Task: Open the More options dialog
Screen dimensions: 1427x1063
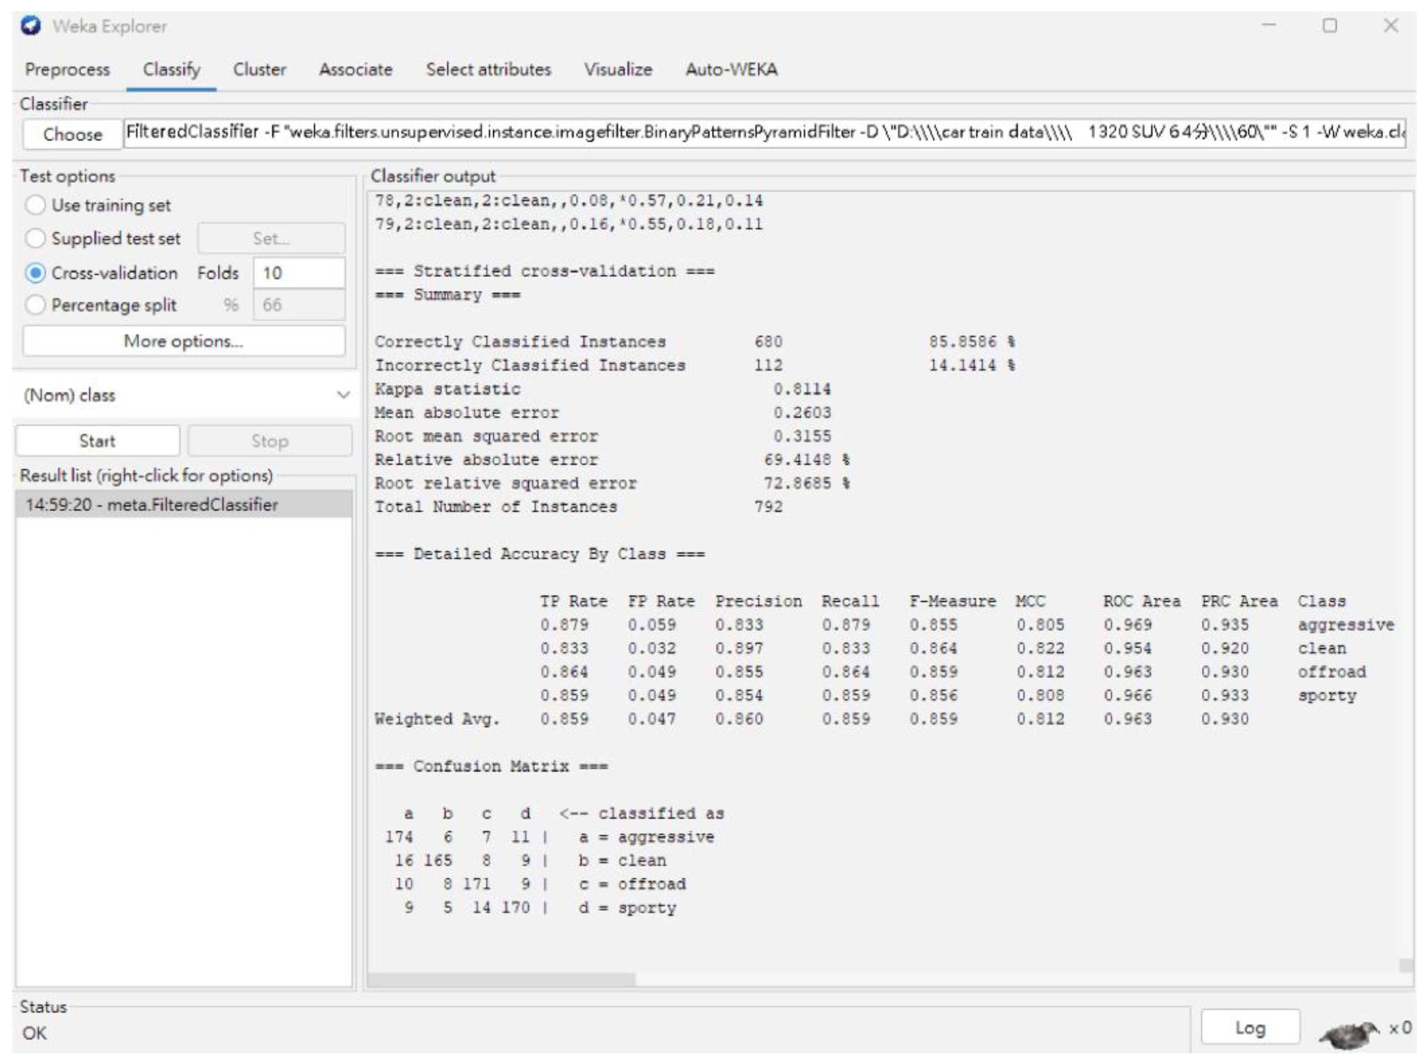Action: click(183, 341)
